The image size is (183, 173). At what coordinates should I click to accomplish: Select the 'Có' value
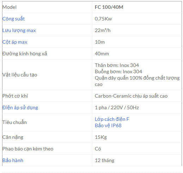tap(98, 149)
